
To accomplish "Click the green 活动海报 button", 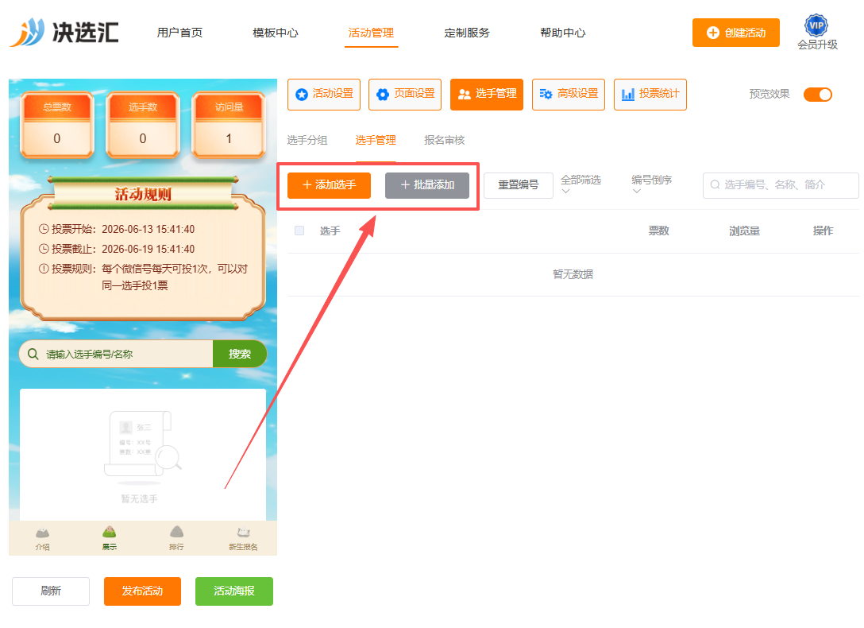I will coord(234,591).
